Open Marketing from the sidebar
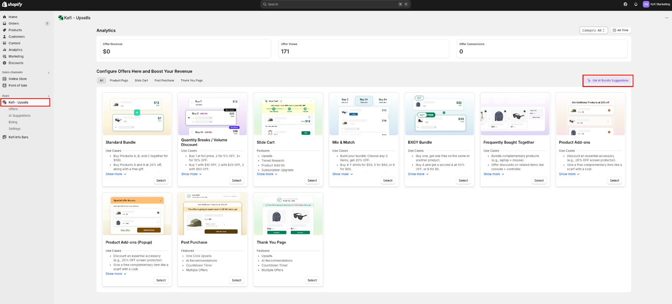Image resolution: width=672 pixels, height=304 pixels. 16,56
